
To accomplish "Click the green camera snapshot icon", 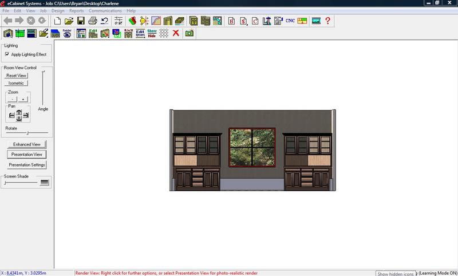I will pos(189,33).
